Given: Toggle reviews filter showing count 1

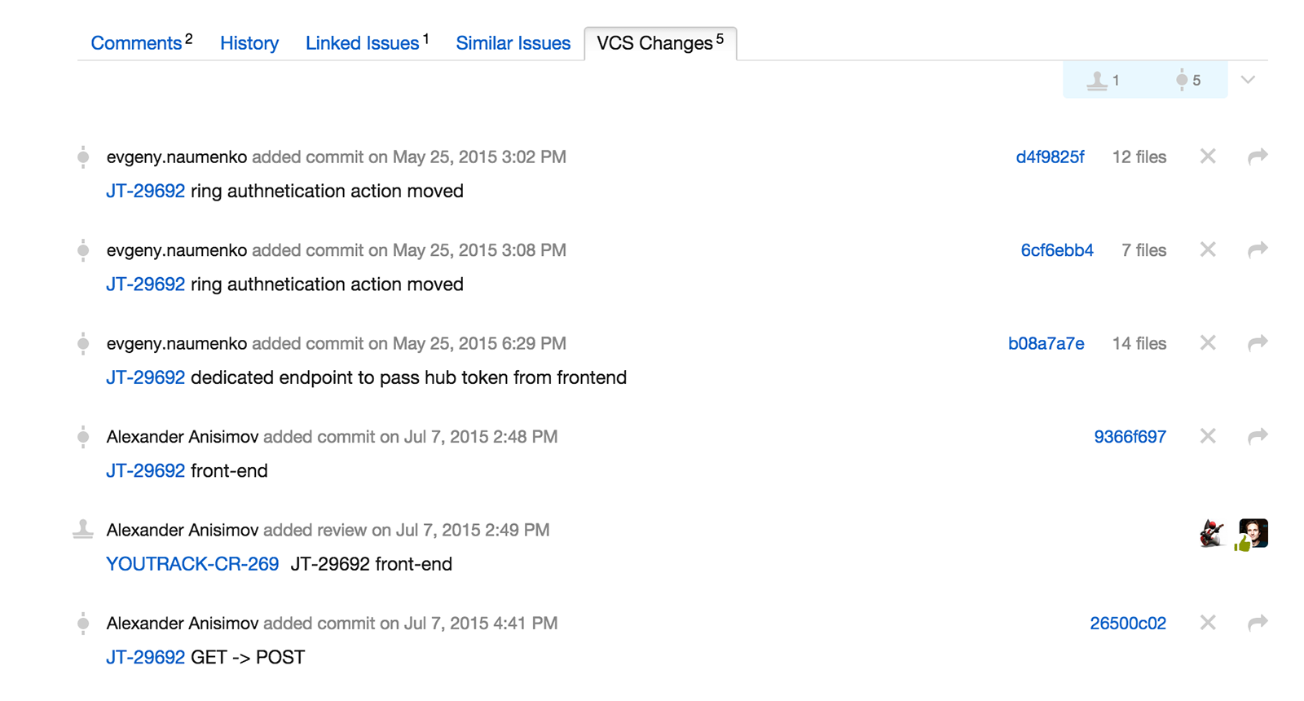Looking at the screenshot, I should pos(1104,80).
